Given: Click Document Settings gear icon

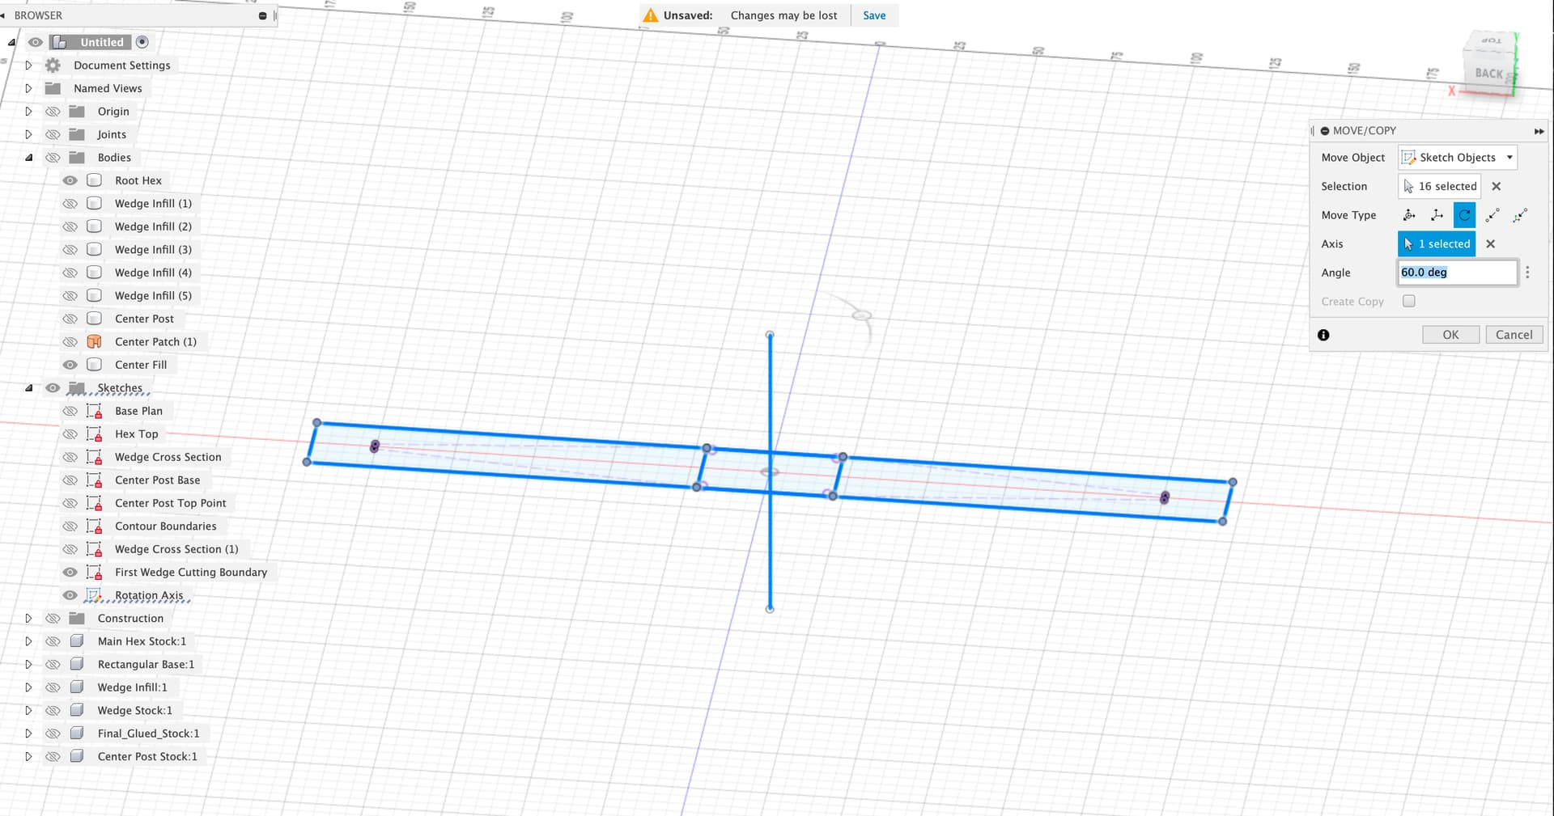Looking at the screenshot, I should coord(53,66).
